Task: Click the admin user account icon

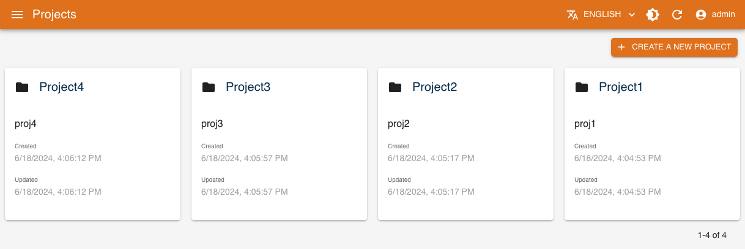Action: coord(701,15)
